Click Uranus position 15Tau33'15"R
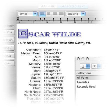The image size is (108, 108). click(x=53, y=81)
